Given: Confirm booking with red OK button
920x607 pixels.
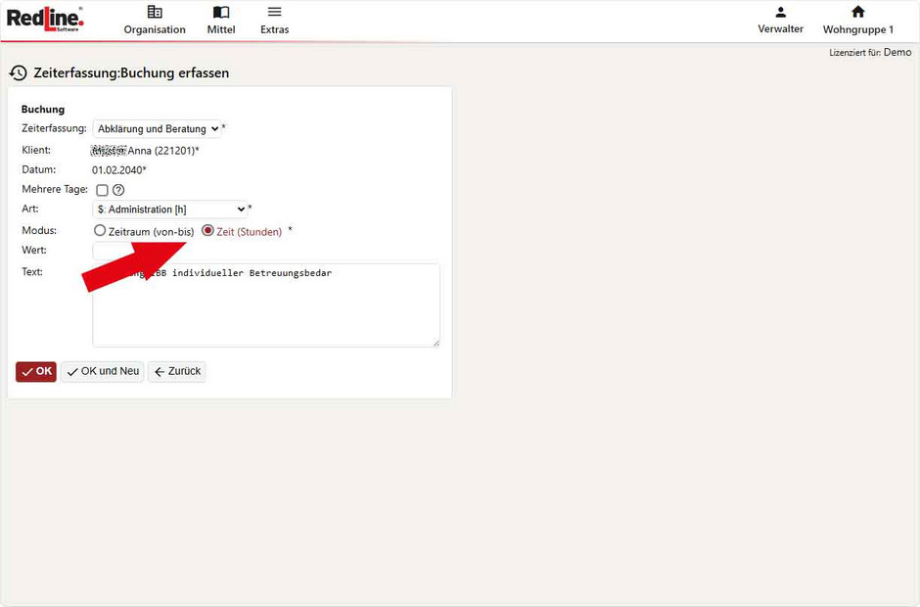Looking at the screenshot, I should [36, 372].
